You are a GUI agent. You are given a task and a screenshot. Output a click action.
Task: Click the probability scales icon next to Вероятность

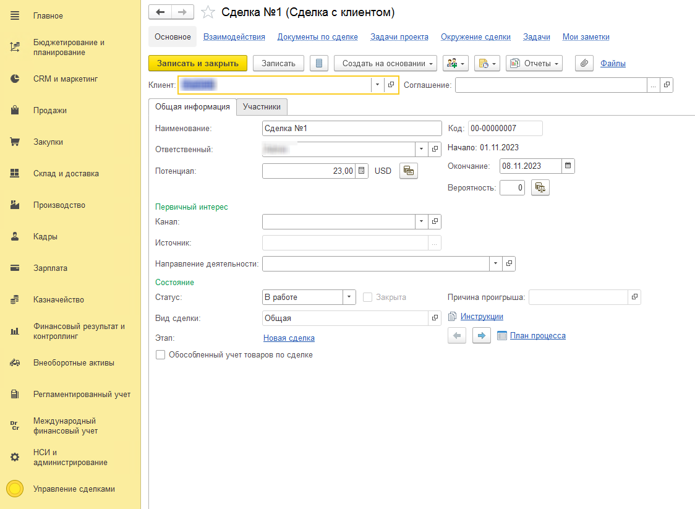(540, 187)
